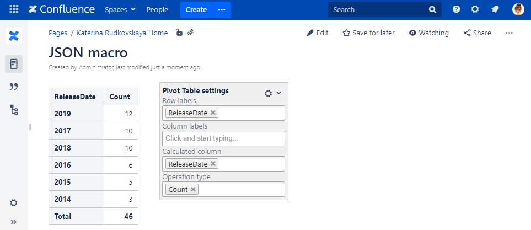Viewport: 531px width, 230px height.
Task: Open Katerina Rudkovskaya Home breadcrumb link
Action: coord(122,33)
